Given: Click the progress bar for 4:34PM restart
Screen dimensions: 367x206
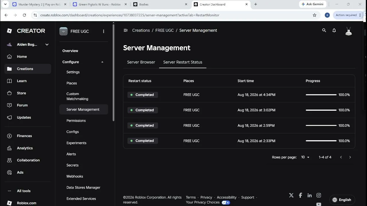Looking at the screenshot, I should 321,95.
